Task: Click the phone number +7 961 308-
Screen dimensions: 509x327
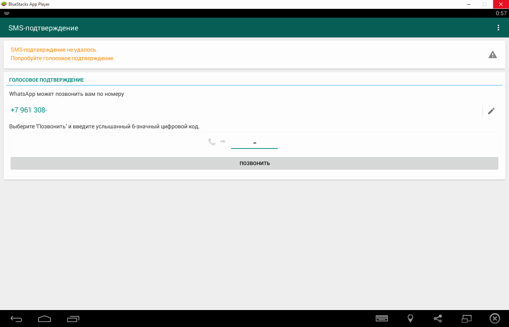Action: tap(29, 110)
